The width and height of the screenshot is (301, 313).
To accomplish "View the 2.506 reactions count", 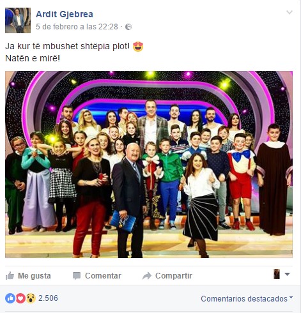I will click(48, 298).
